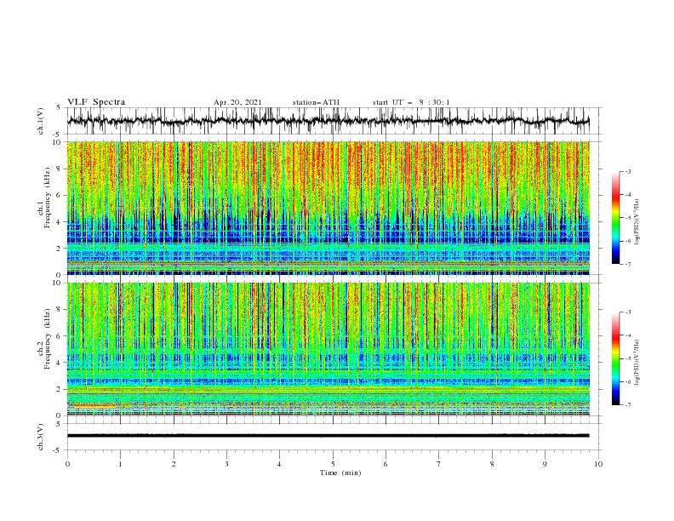This screenshot has width=674, height=521.
Task: Click time axis tick label '7'
Action: point(439,464)
